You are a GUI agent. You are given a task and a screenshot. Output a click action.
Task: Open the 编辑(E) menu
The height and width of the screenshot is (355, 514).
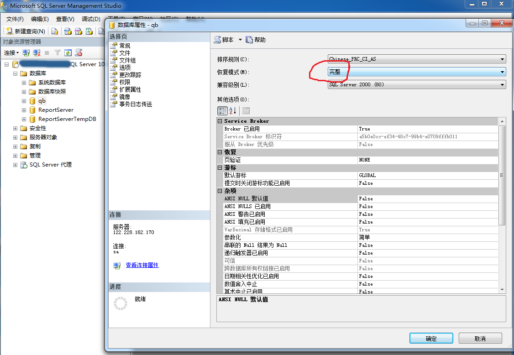40,19
